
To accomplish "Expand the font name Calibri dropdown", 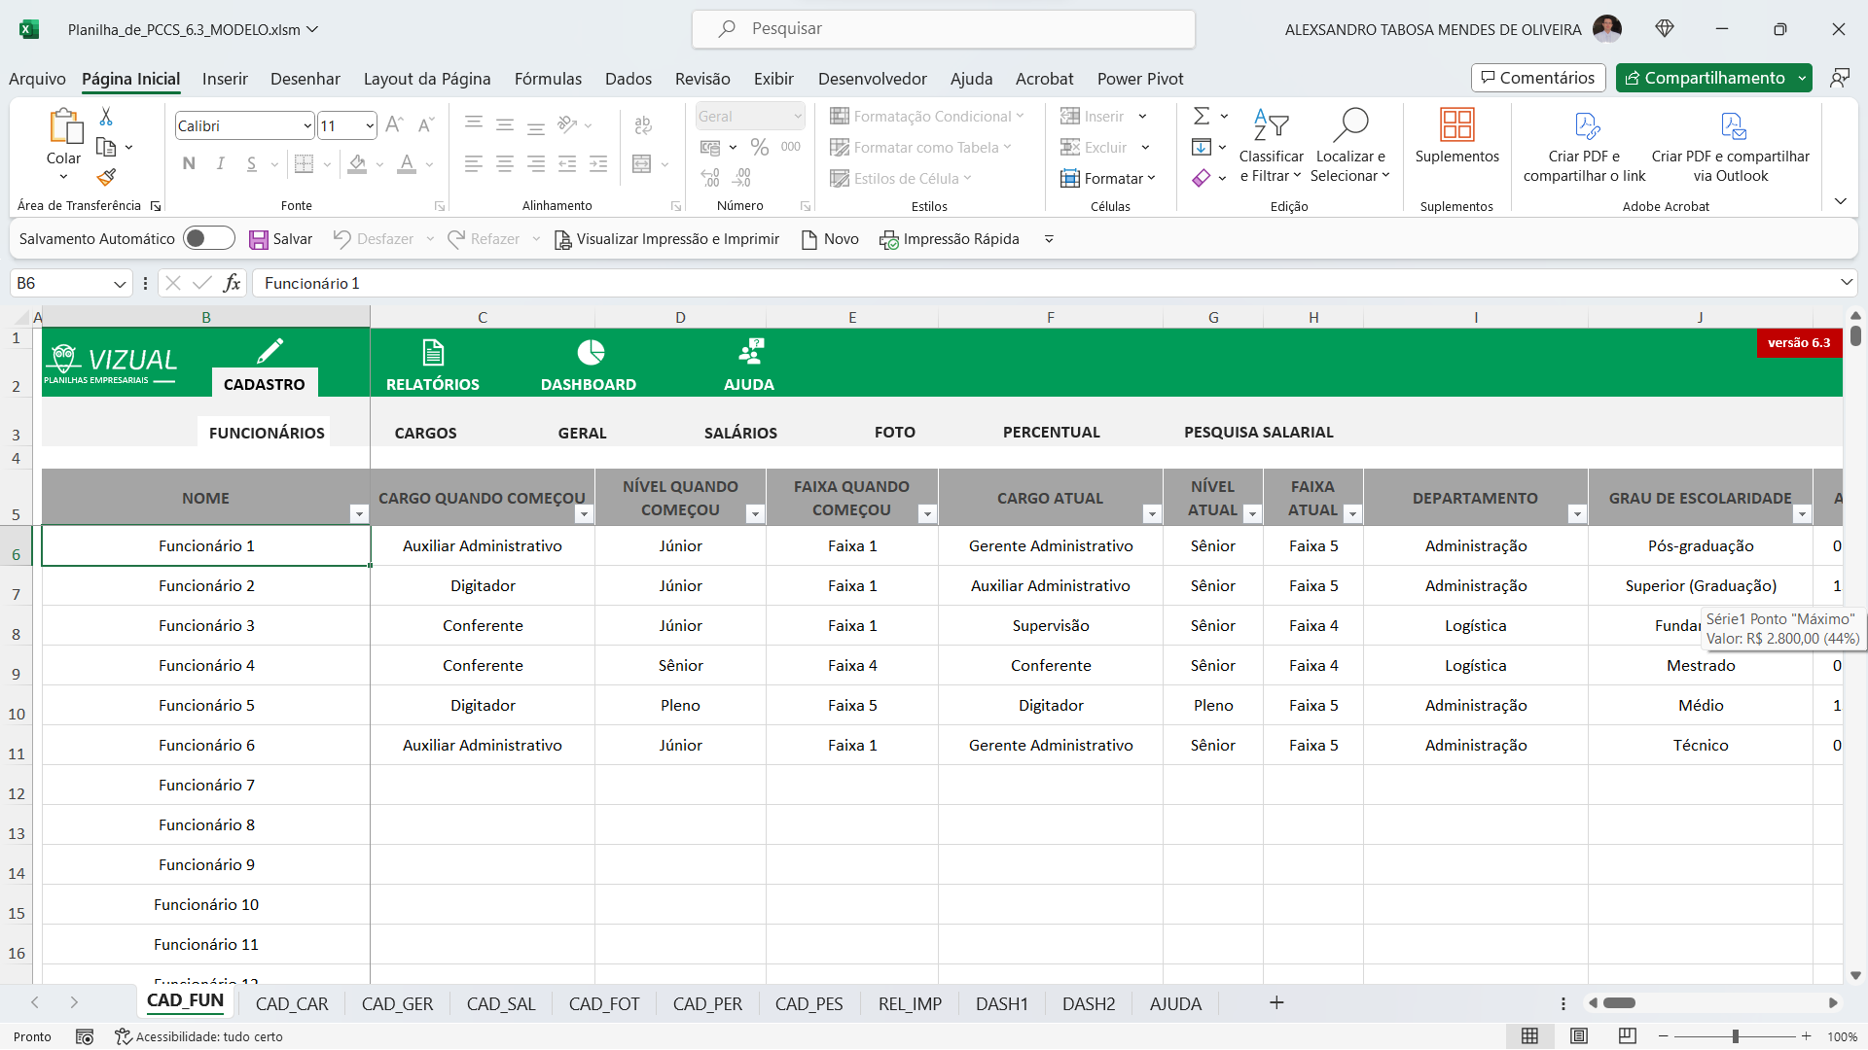I will click(307, 126).
